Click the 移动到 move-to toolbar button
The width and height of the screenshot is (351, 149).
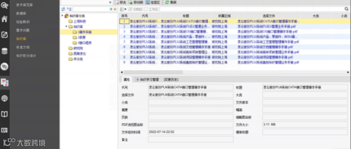point(136,3)
